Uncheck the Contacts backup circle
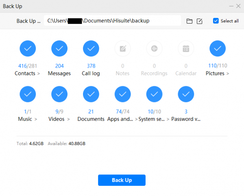Image resolution: width=244 pixels, height=196 pixels. (x=28, y=49)
